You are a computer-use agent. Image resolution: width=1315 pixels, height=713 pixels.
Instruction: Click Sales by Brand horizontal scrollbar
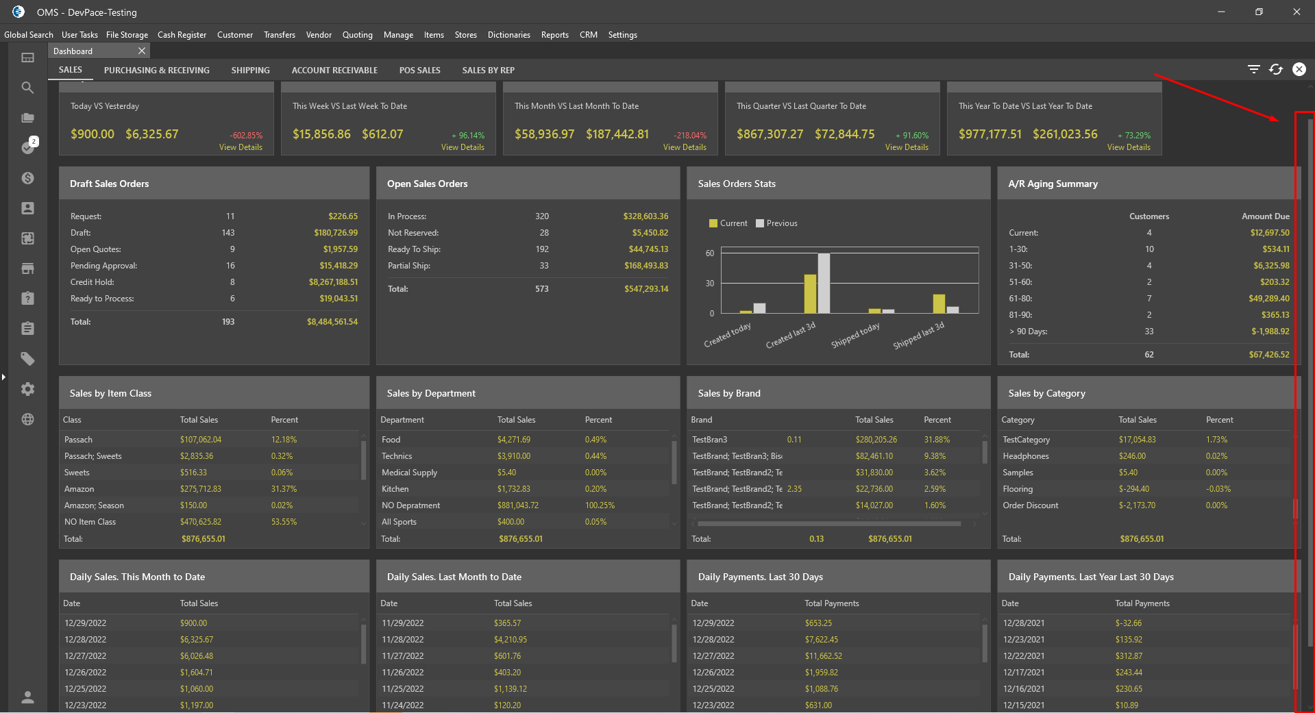[829, 524]
